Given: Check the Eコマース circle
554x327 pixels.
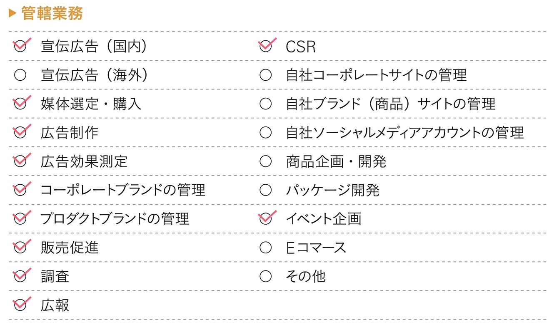Looking at the screenshot, I should [265, 248].
